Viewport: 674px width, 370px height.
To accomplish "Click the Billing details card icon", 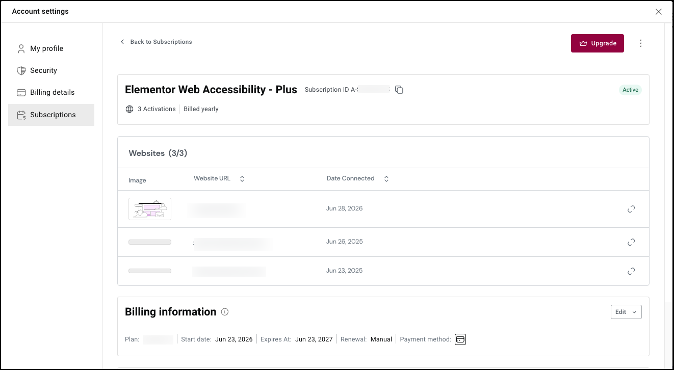I will [x=21, y=92].
